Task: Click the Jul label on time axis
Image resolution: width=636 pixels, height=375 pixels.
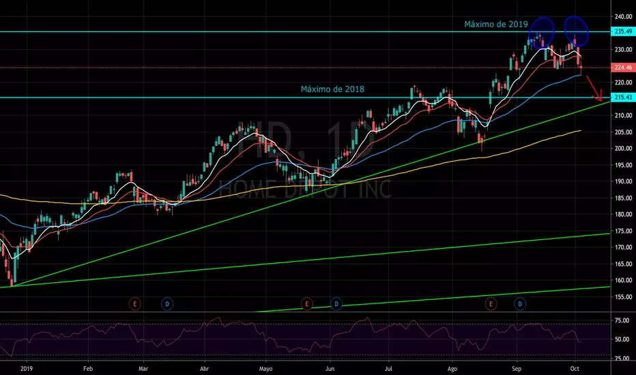Action: tap(388, 368)
